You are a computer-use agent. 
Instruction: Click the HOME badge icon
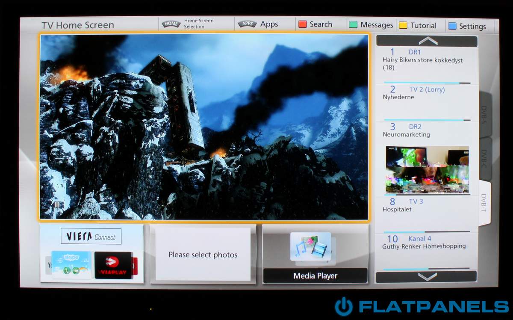pyautogui.click(x=171, y=24)
